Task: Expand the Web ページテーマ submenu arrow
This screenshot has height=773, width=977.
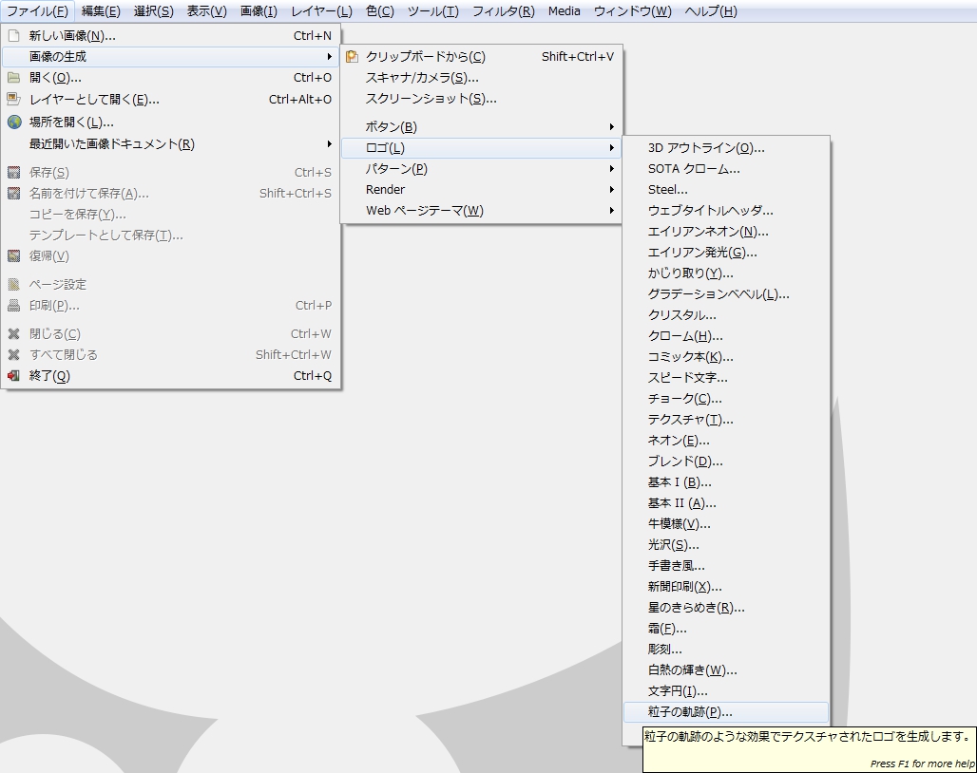Action: click(x=611, y=211)
